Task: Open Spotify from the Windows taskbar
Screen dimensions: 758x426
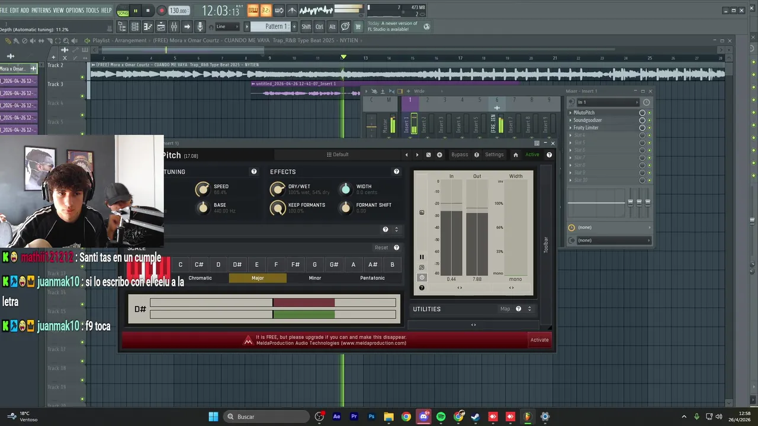Action: tap(441, 417)
